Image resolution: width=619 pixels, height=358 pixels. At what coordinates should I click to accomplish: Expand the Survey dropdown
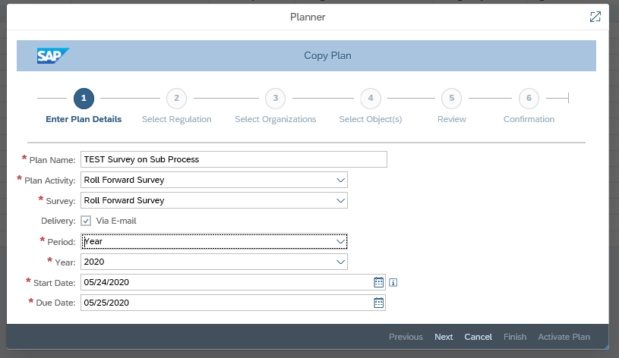click(x=340, y=200)
